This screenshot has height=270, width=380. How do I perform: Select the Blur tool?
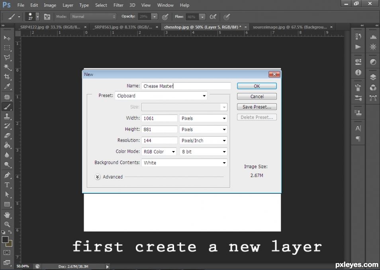(7, 155)
